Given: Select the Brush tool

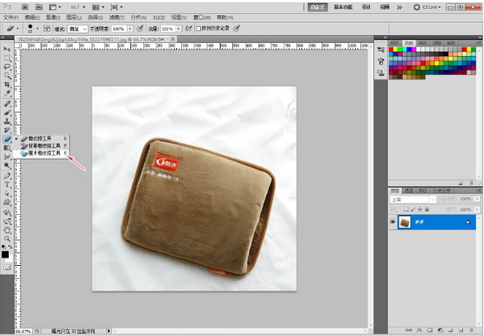Looking at the screenshot, I should pyautogui.click(x=7, y=112).
